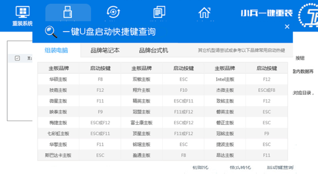Screen dimensions: 318x188
Task: Click the 重装系统 monitor icon
Action: click(23, 12)
